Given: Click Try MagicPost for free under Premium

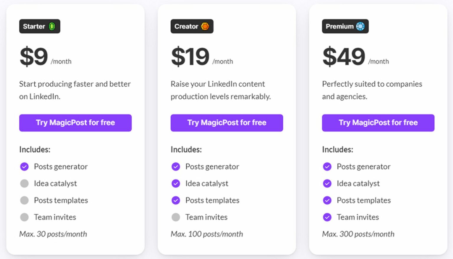Looking at the screenshot, I should click(378, 123).
